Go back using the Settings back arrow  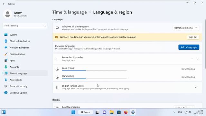[x=4, y=4]
